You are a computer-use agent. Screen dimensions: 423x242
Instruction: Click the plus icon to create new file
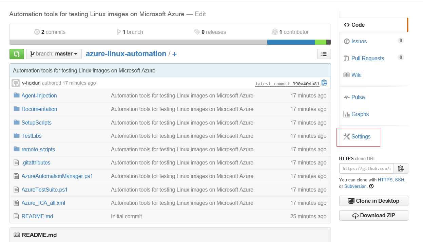[174, 54]
